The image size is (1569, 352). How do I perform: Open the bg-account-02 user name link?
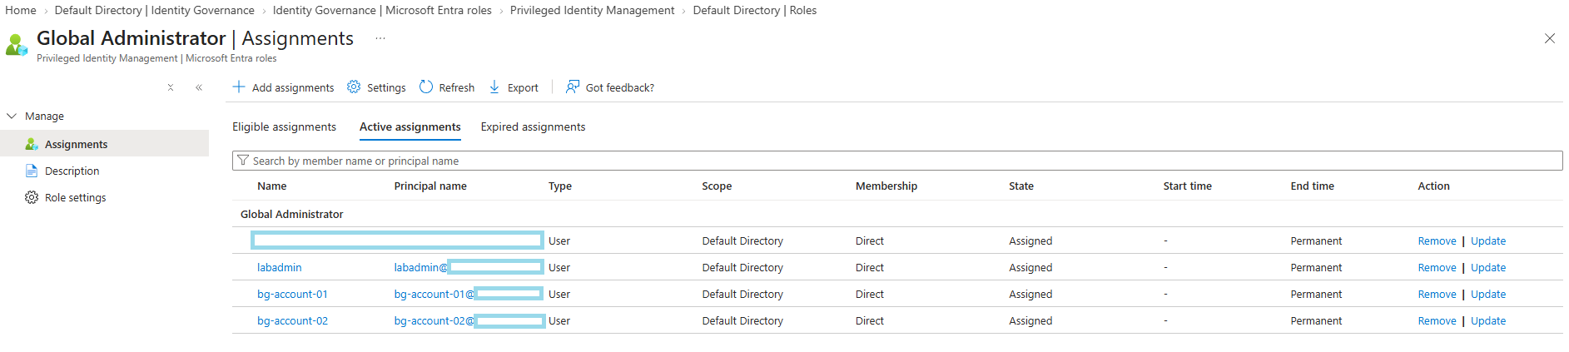click(x=292, y=320)
